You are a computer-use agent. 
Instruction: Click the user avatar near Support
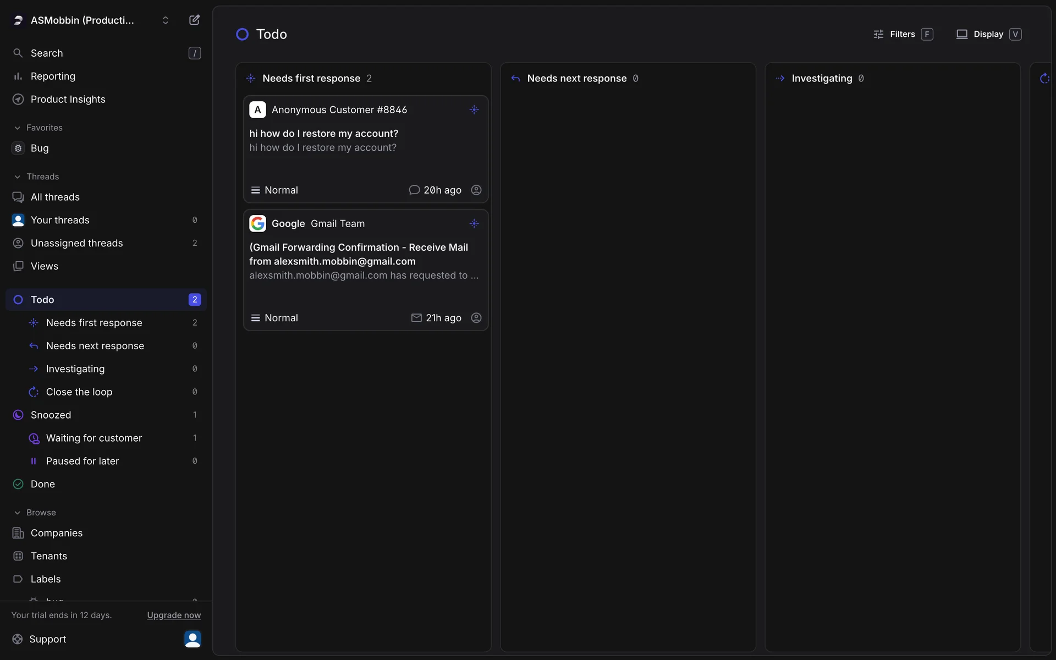193,639
